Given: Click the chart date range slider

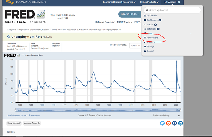Looking at the screenshot, I should click(98, 110).
